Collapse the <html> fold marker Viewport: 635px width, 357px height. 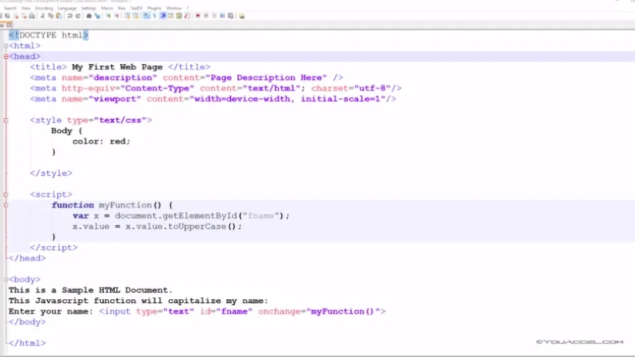6,46
